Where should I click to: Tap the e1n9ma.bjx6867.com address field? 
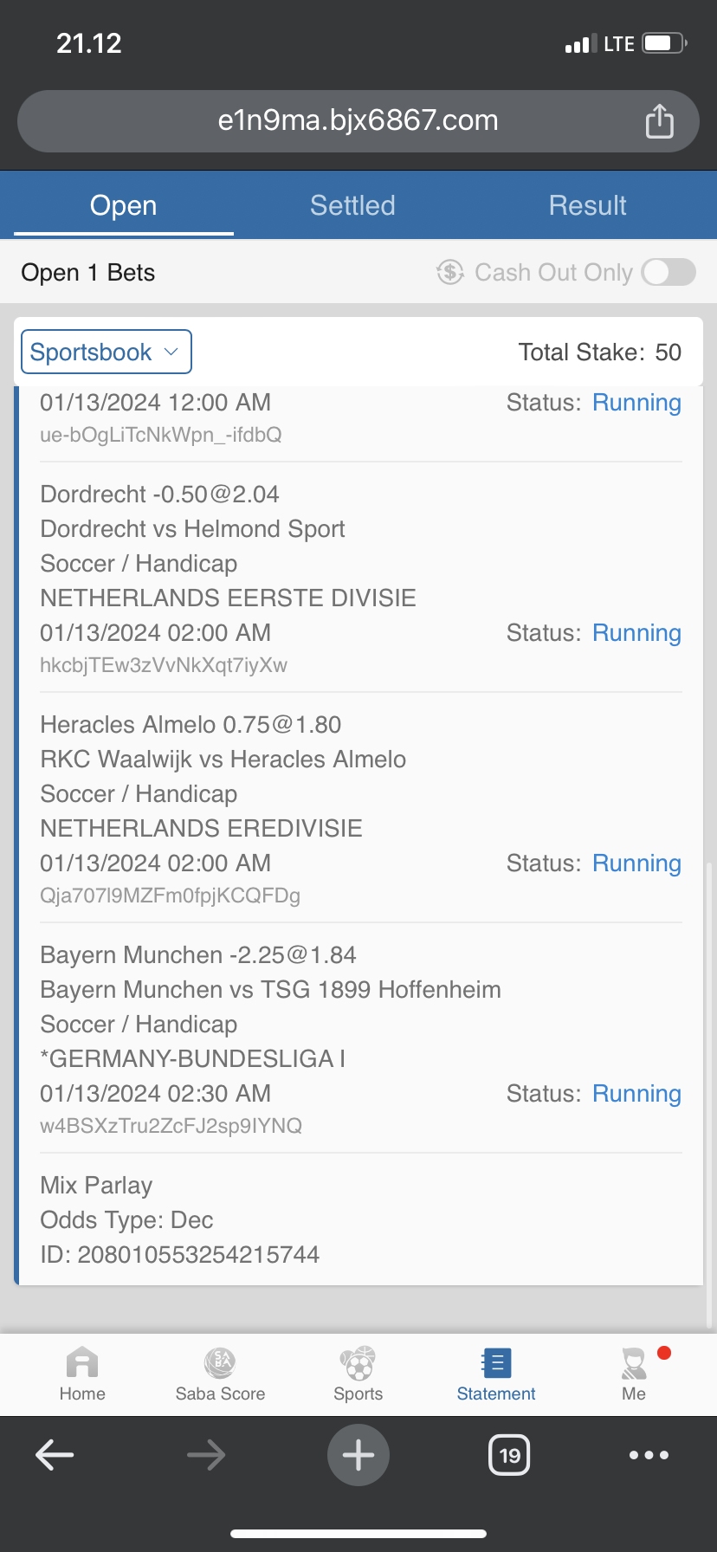coord(358,120)
